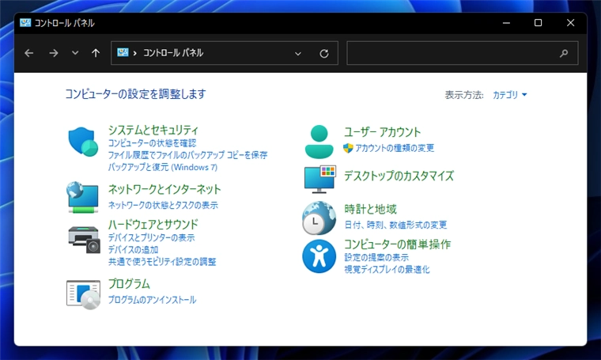
Task: Expand the address bar history dropdown
Action: 298,54
